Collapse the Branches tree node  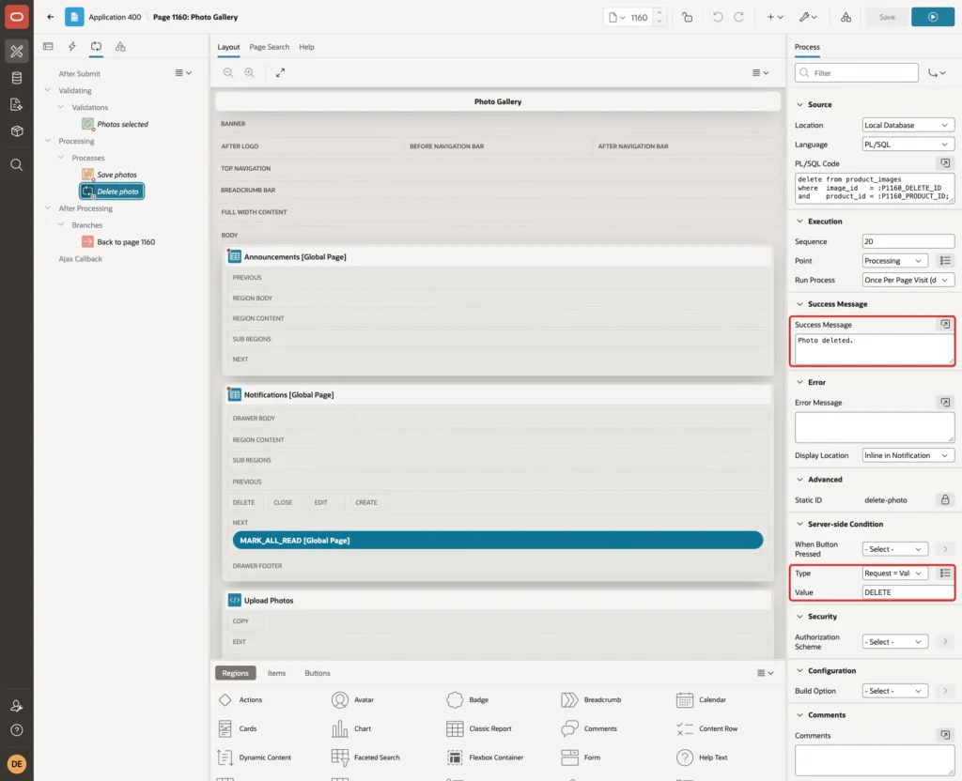point(61,224)
